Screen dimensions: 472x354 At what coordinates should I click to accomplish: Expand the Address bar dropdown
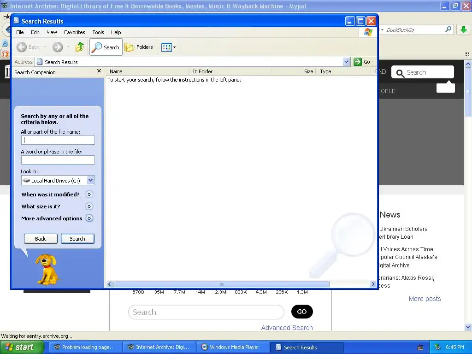(x=346, y=62)
